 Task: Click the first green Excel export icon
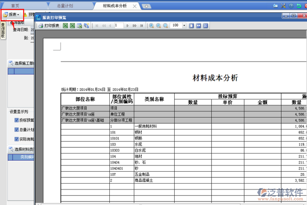click(65, 26)
